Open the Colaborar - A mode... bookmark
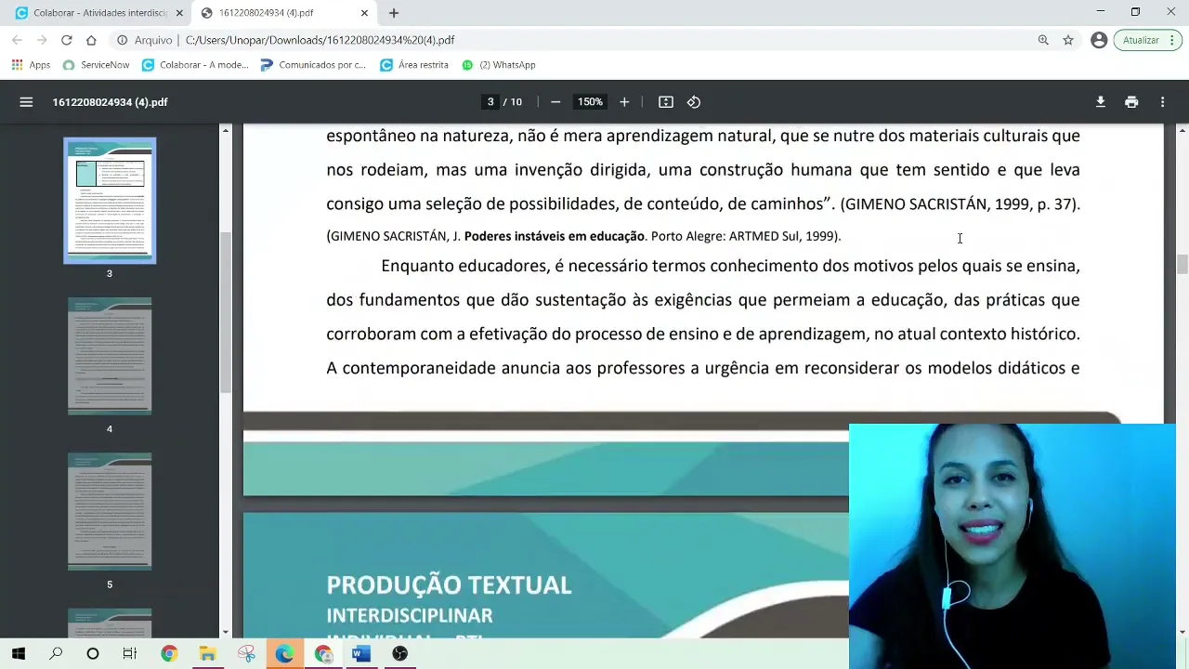The image size is (1189, 669). coord(195,65)
